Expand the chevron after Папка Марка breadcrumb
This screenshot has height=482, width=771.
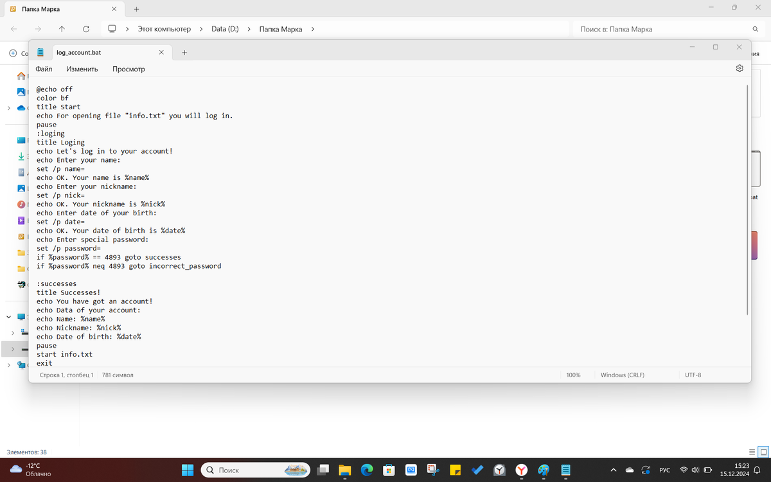tap(312, 29)
